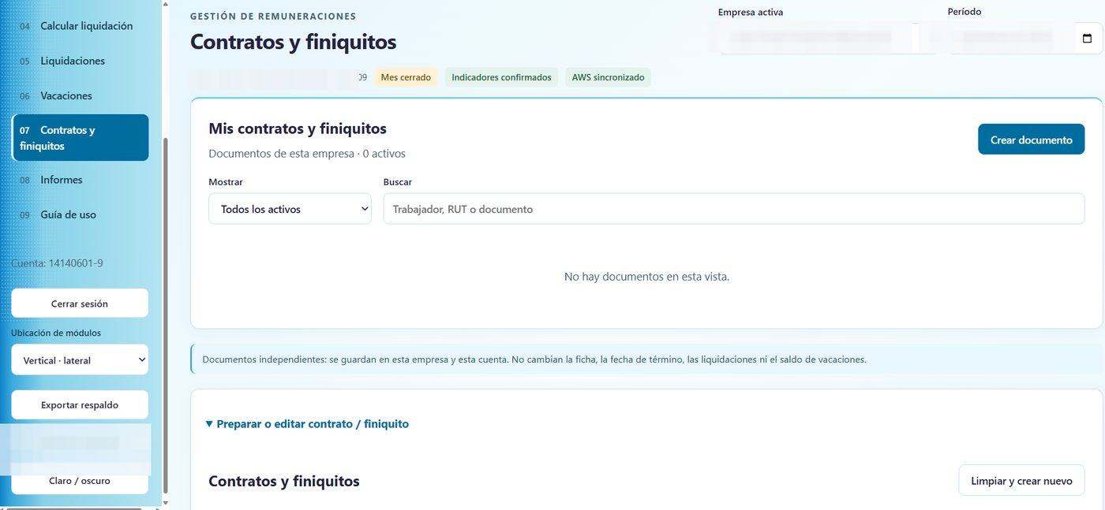The width and height of the screenshot is (1105, 510).
Task: Open Calcular liquidación in the sidebar
Action: pos(80,26)
